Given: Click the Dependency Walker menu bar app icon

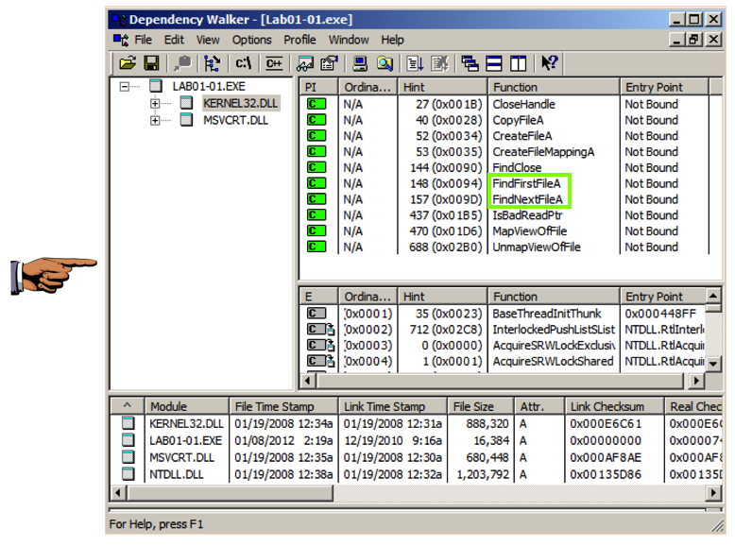Looking at the screenshot, I should (121, 40).
